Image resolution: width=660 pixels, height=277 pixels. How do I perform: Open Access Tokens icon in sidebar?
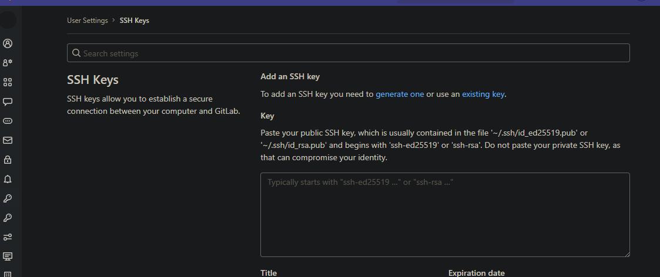point(8,121)
